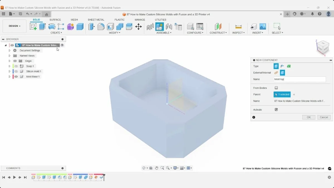Open the Insert Canvas image tool
Image resolution: width=334 pixels, height=188 pixels.
tap(263, 26)
